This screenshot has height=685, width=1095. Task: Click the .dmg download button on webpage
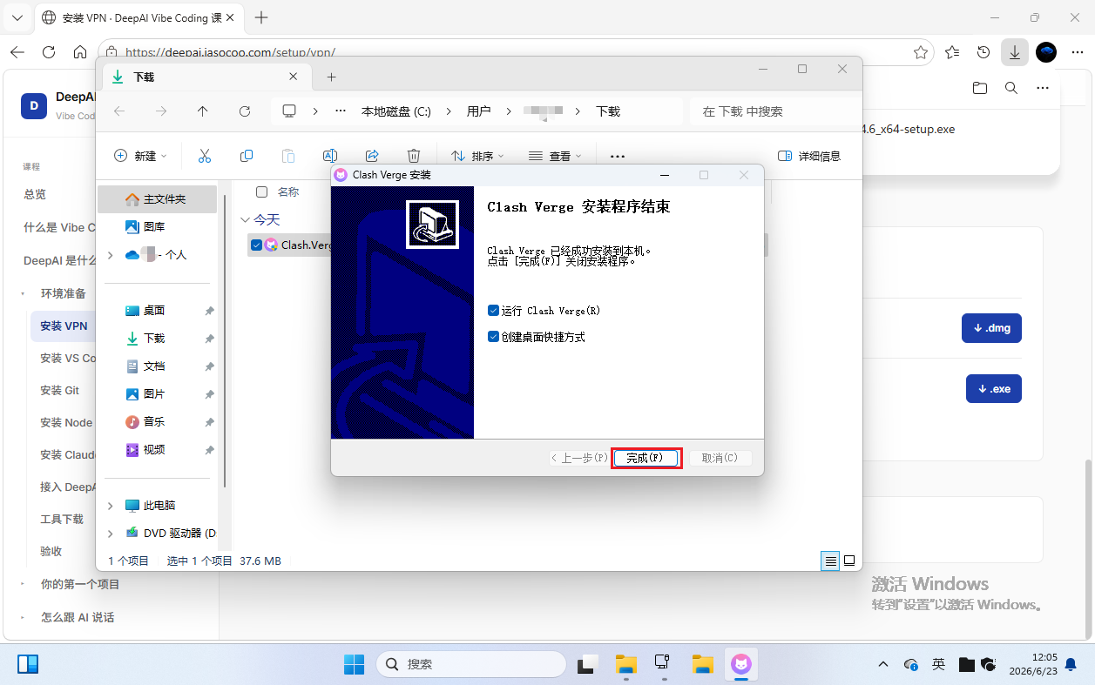[991, 328]
